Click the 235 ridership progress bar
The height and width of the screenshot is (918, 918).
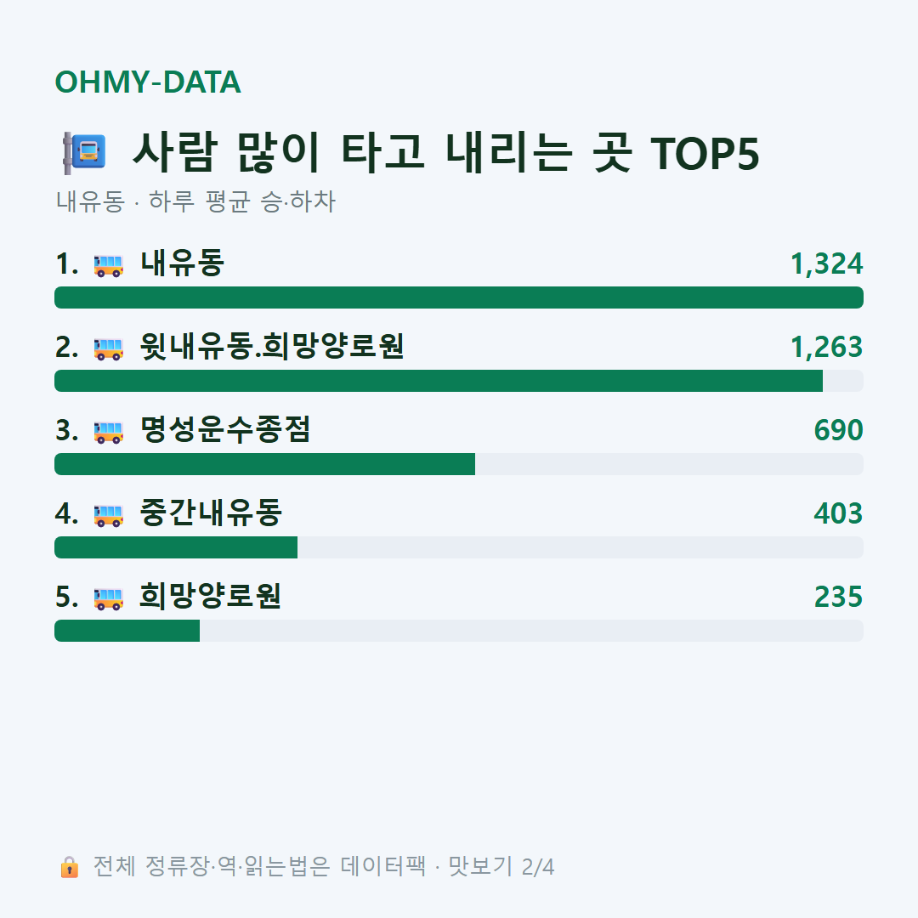click(x=459, y=631)
